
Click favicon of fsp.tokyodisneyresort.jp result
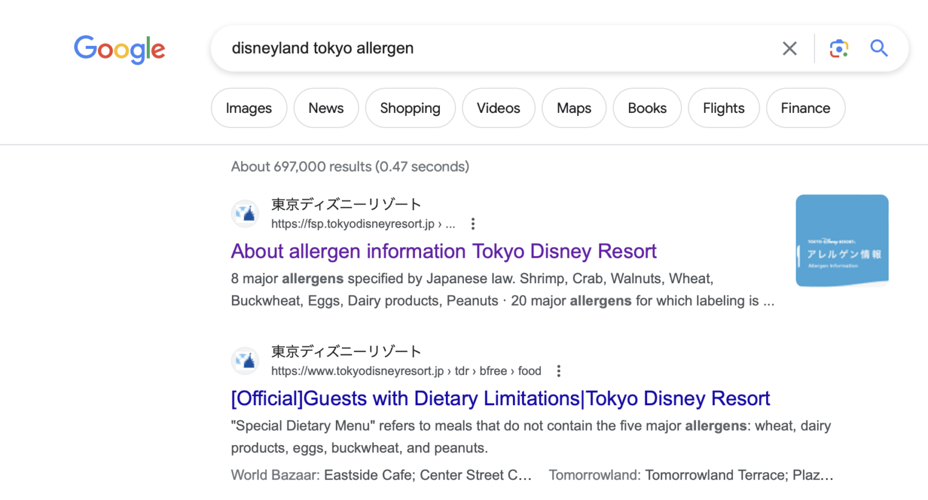pyautogui.click(x=245, y=213)
